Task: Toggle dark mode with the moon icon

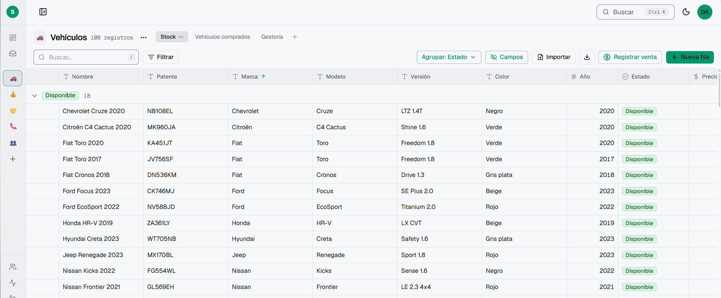Action: [686, 12]
